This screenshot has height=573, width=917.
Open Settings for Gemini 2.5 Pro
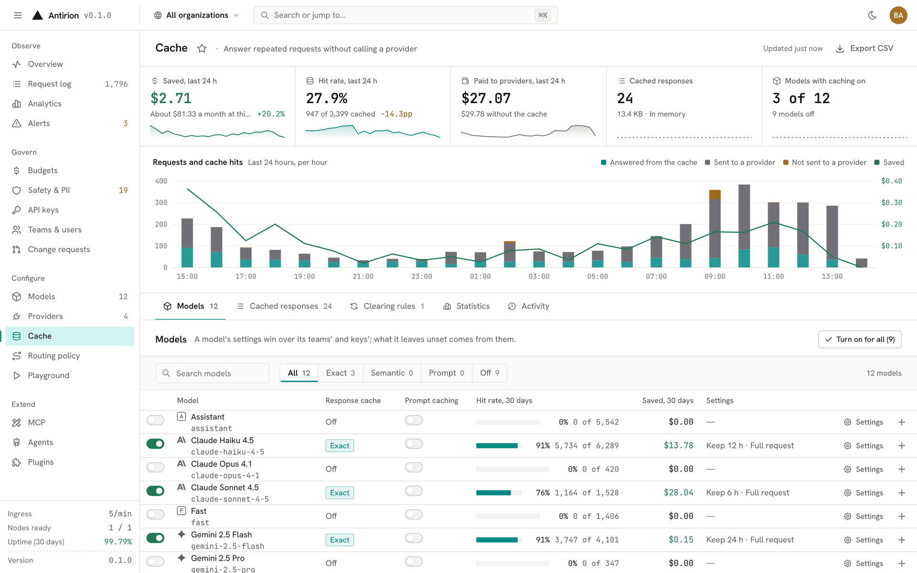pyautogui.click(x=863, y=563)
